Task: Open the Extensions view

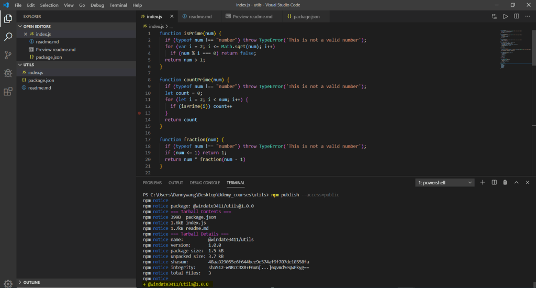Action: [x=8, y=92]
